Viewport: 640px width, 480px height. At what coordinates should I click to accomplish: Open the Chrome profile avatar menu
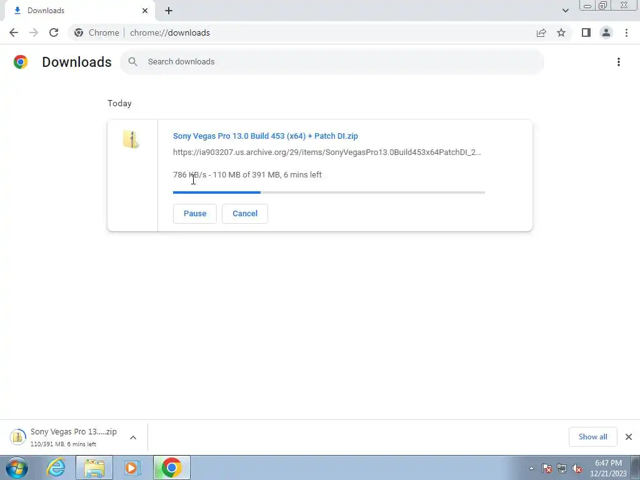tap(606, 32)
